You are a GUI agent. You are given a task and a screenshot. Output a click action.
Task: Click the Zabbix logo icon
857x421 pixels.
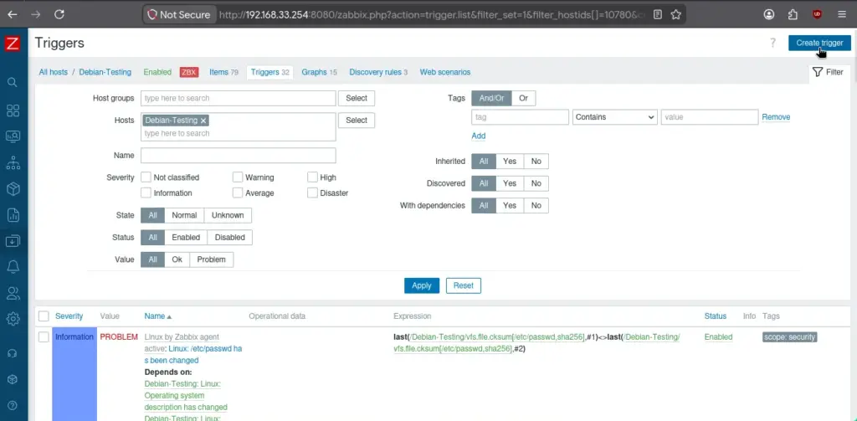(x=13, y=44)
